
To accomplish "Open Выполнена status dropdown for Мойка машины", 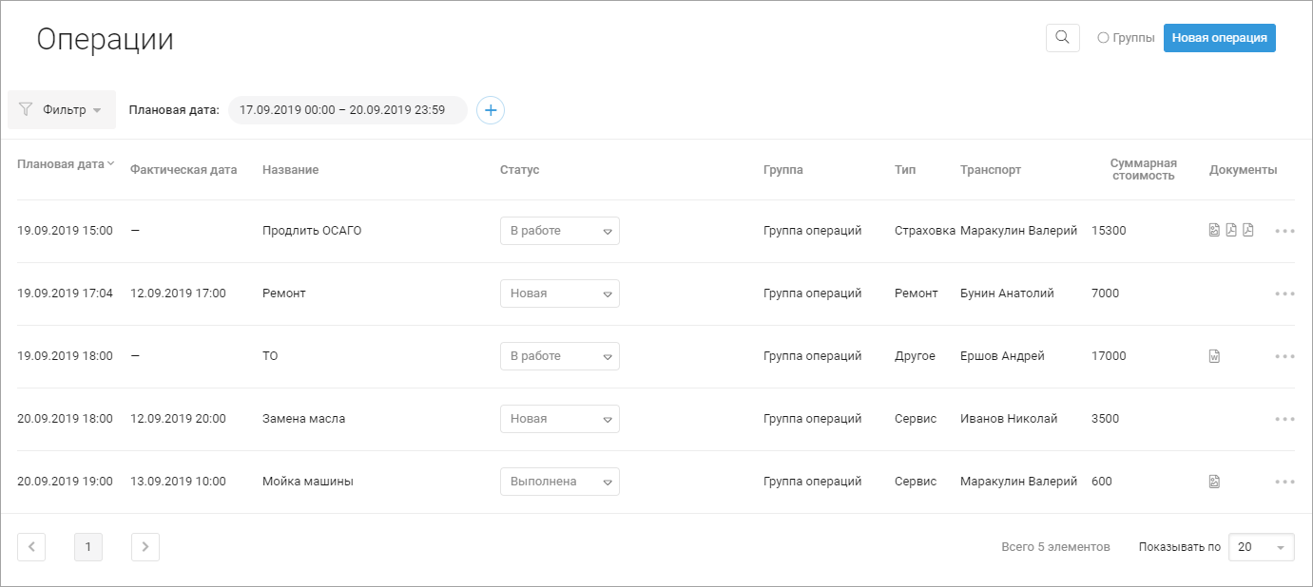I will (x=560, y=482).
